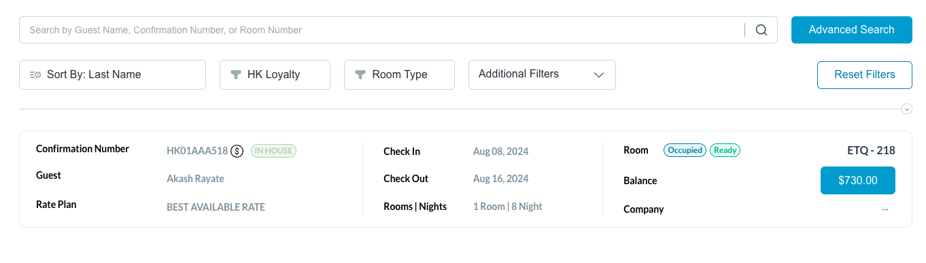Click the IN HOUSE status badge

tap(273, 151)
